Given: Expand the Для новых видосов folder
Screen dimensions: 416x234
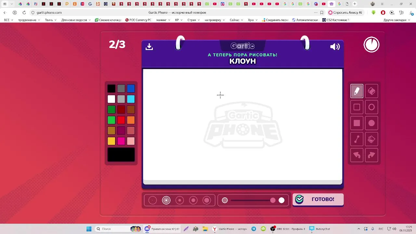Looking at the screenshot, I should click(76, 20).
